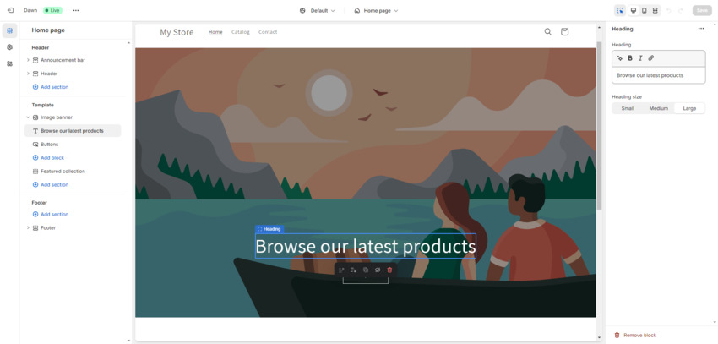Image resolution: width=718 pixels, height=344 pixels.
Task: Click the Live status badge
Action: click(x=52, y=10)
